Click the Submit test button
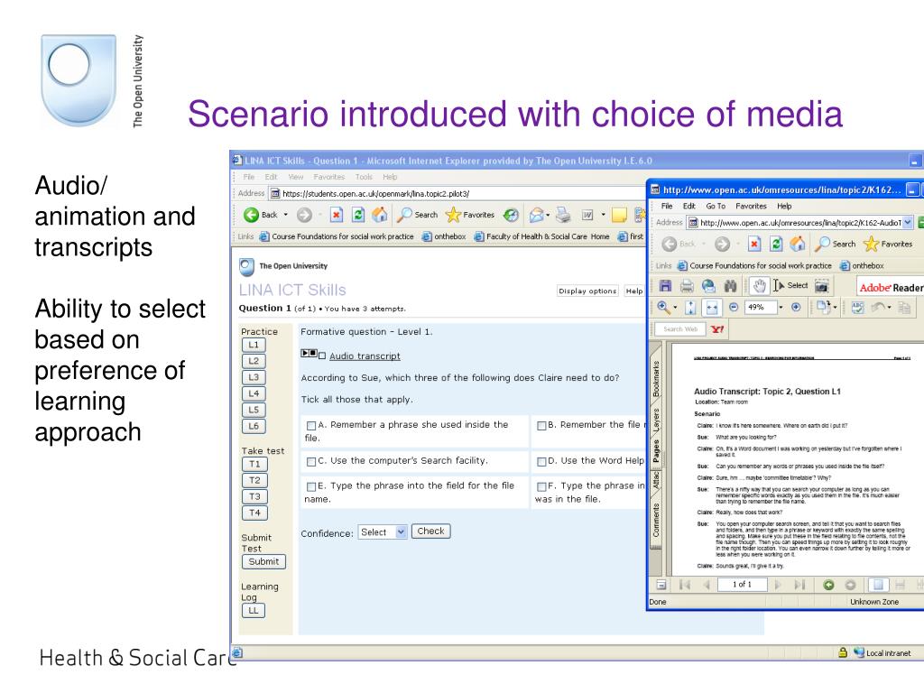This screenshot has width=924, height=693. pyautogui.click(x=263, y=561)
